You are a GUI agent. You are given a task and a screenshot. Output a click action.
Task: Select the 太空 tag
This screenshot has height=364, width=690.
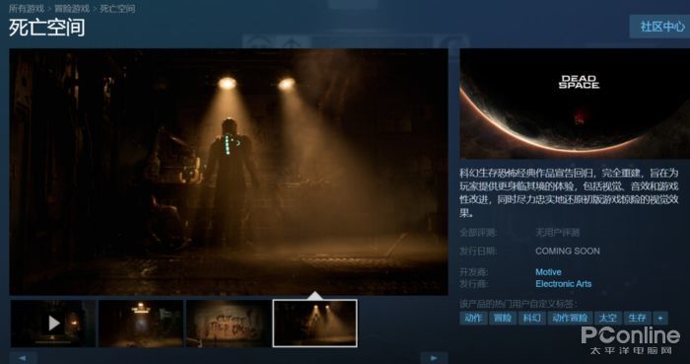(x=608, y=318)
